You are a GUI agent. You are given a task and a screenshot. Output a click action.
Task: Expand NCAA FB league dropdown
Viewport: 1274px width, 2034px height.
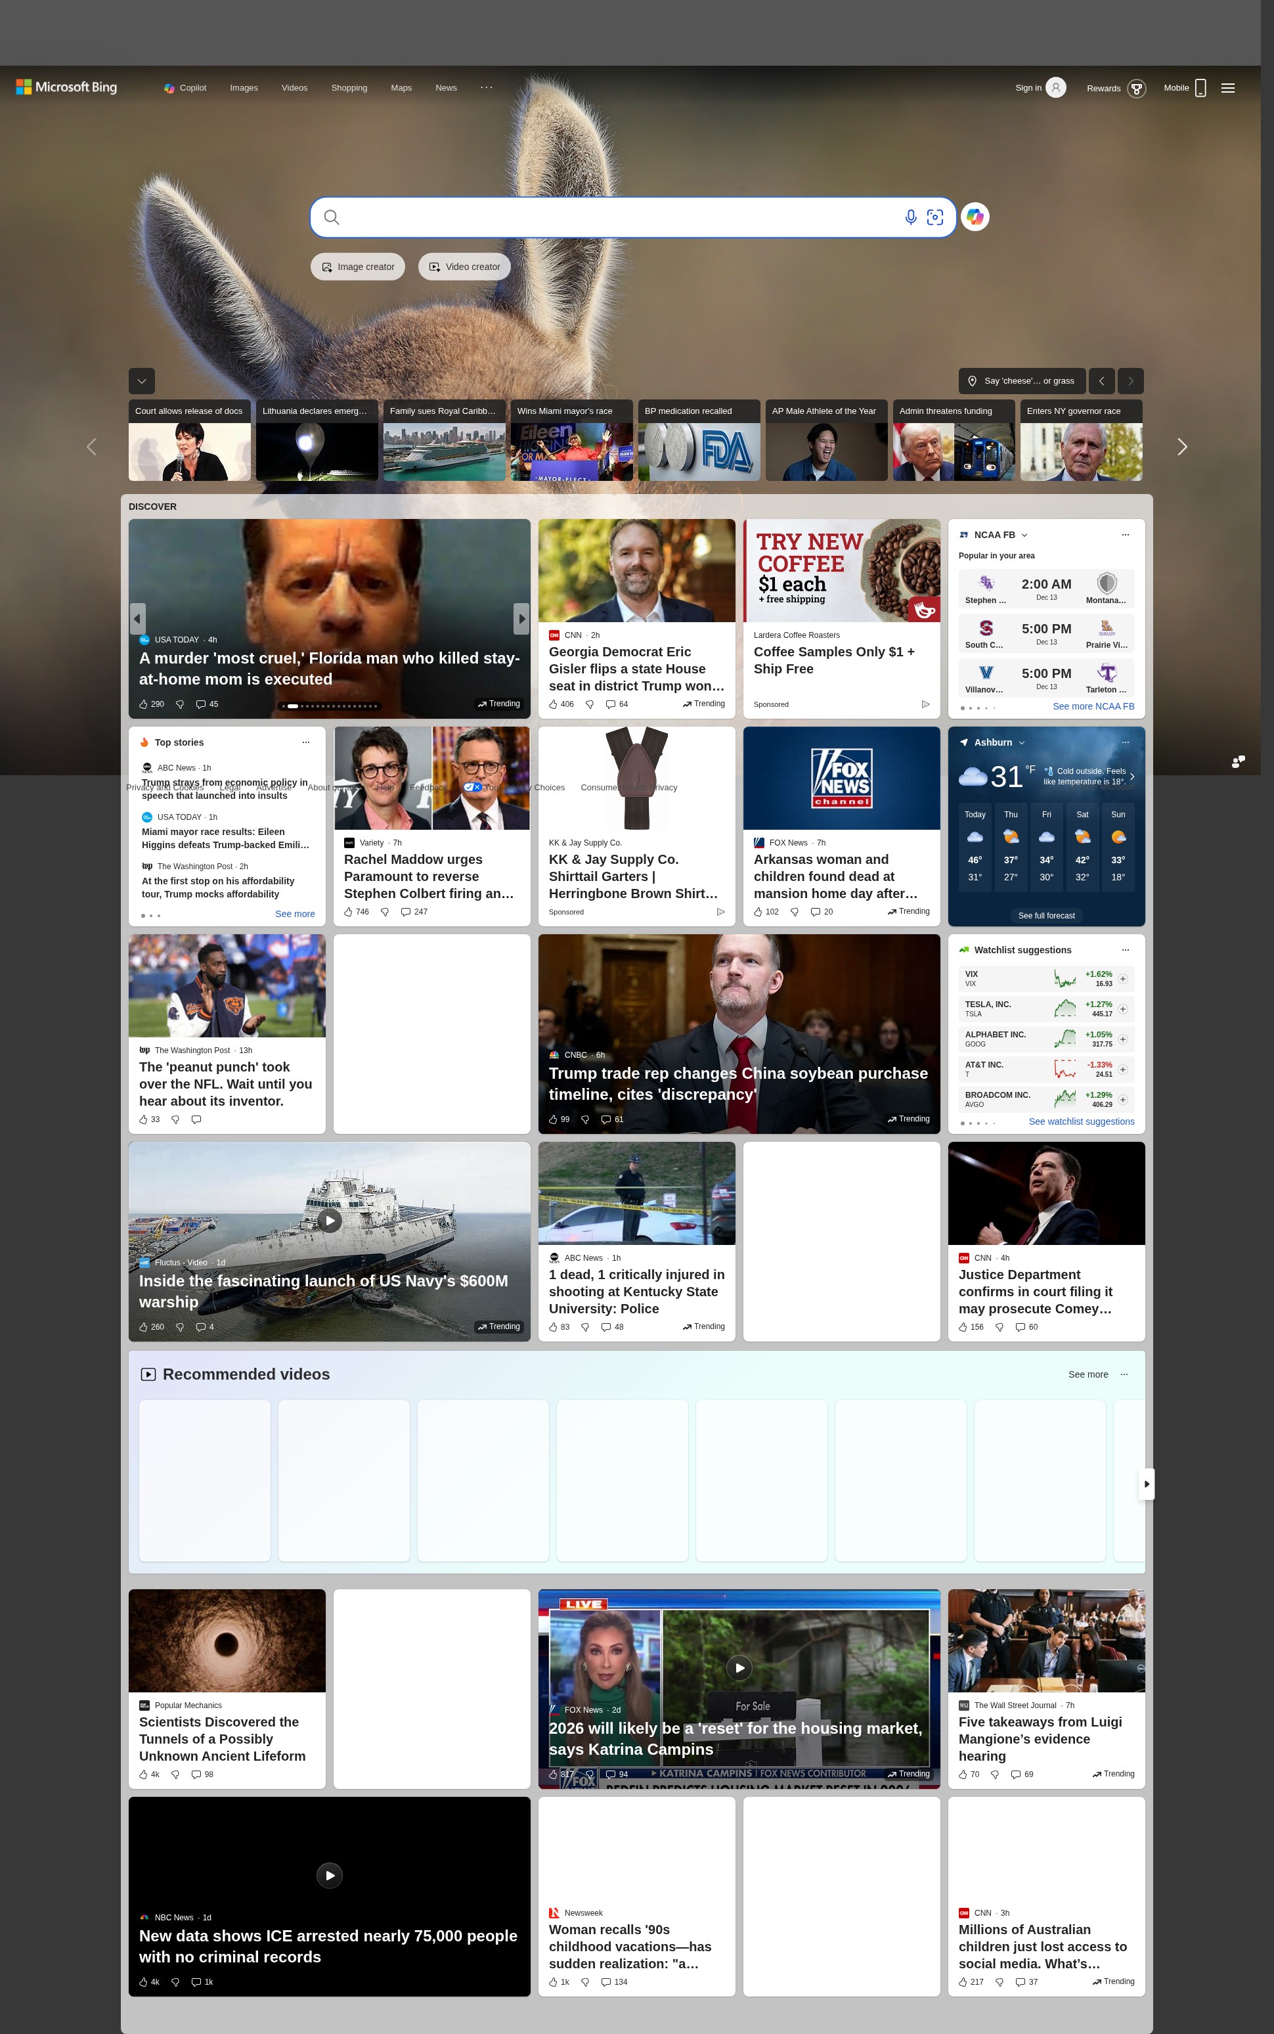point(1024,535)
